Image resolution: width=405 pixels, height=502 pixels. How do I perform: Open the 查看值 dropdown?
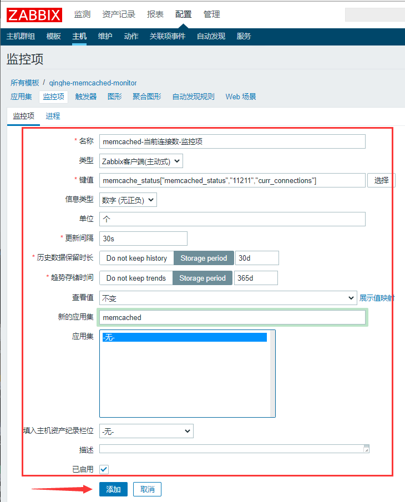pos(228,298)
